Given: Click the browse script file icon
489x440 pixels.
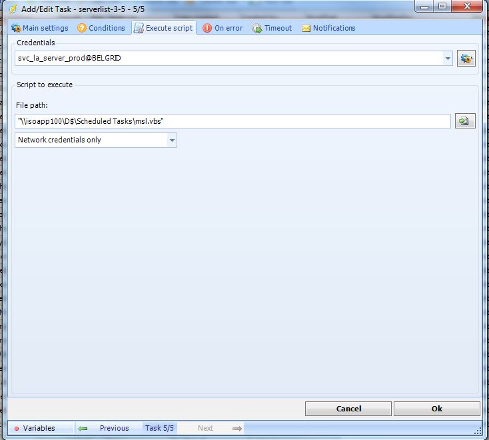Looking at the screenshot, I should (x=464, y=121).
